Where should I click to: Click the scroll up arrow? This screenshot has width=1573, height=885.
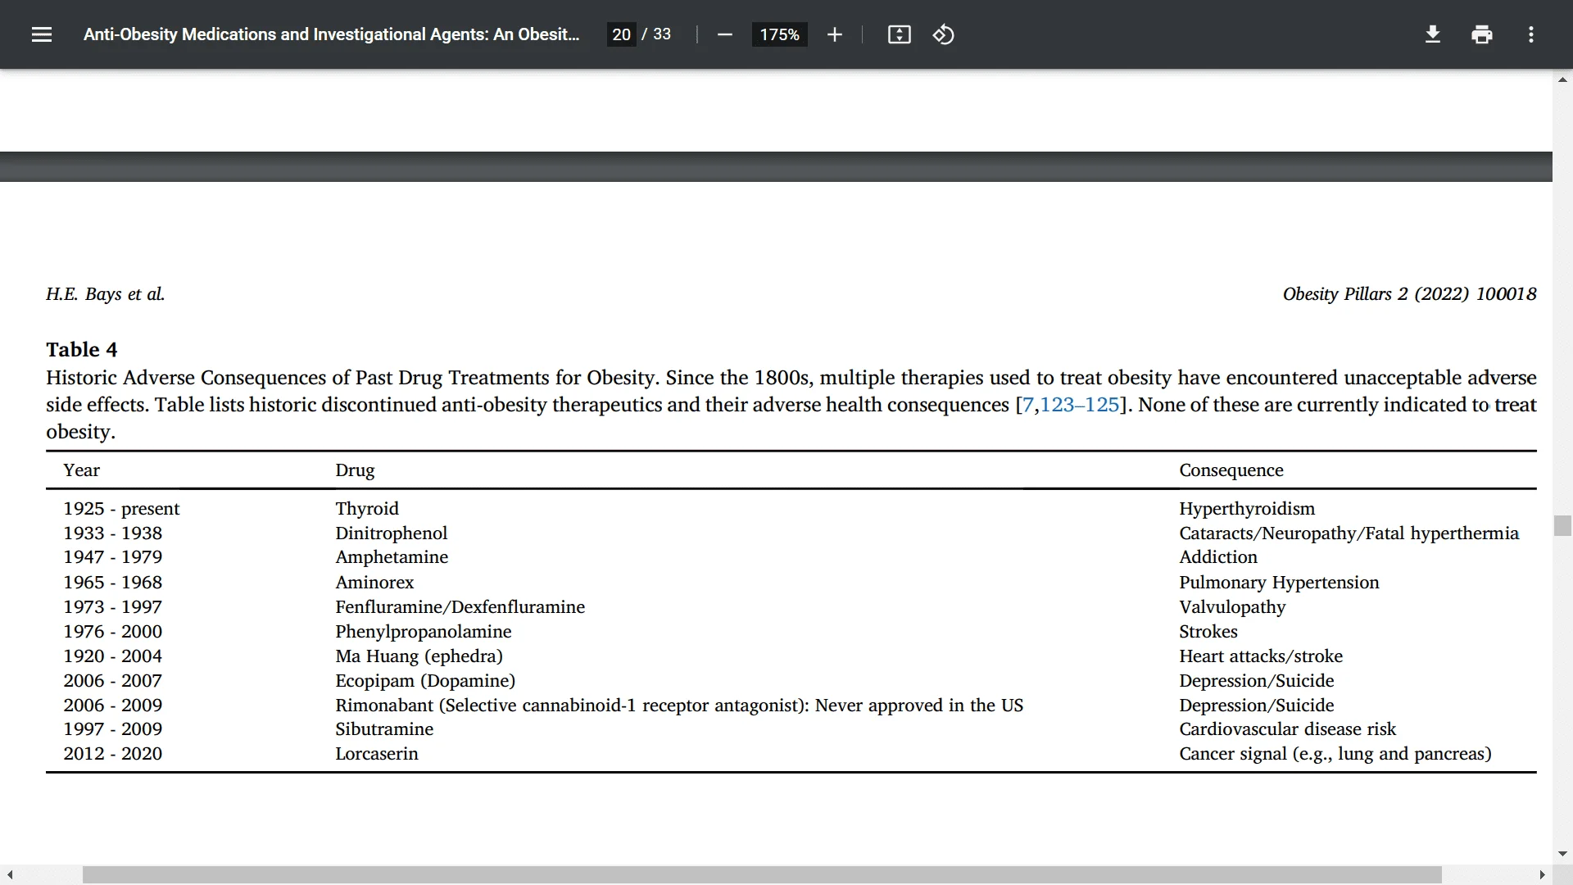pyautogui.click(x=1562, y=79)
